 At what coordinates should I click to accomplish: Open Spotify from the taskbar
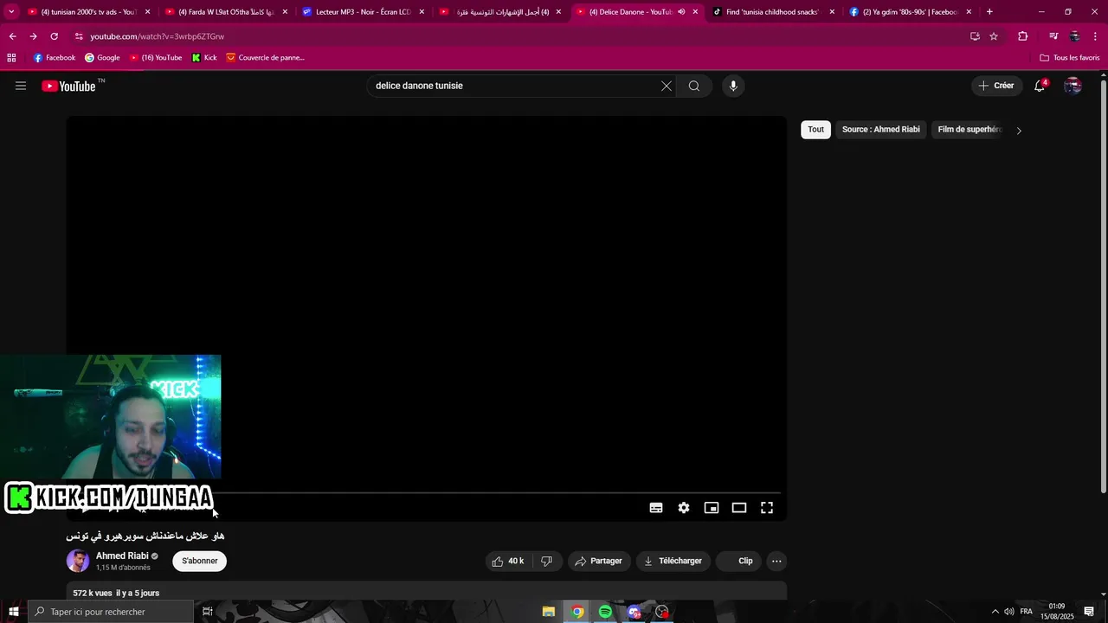(x=605, y=612)
